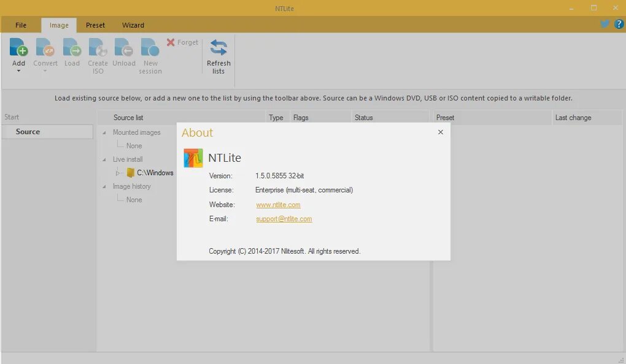Click the Enterprise license text
The height and width of the screenshot is (364, 626).
[x=304, y=190]
